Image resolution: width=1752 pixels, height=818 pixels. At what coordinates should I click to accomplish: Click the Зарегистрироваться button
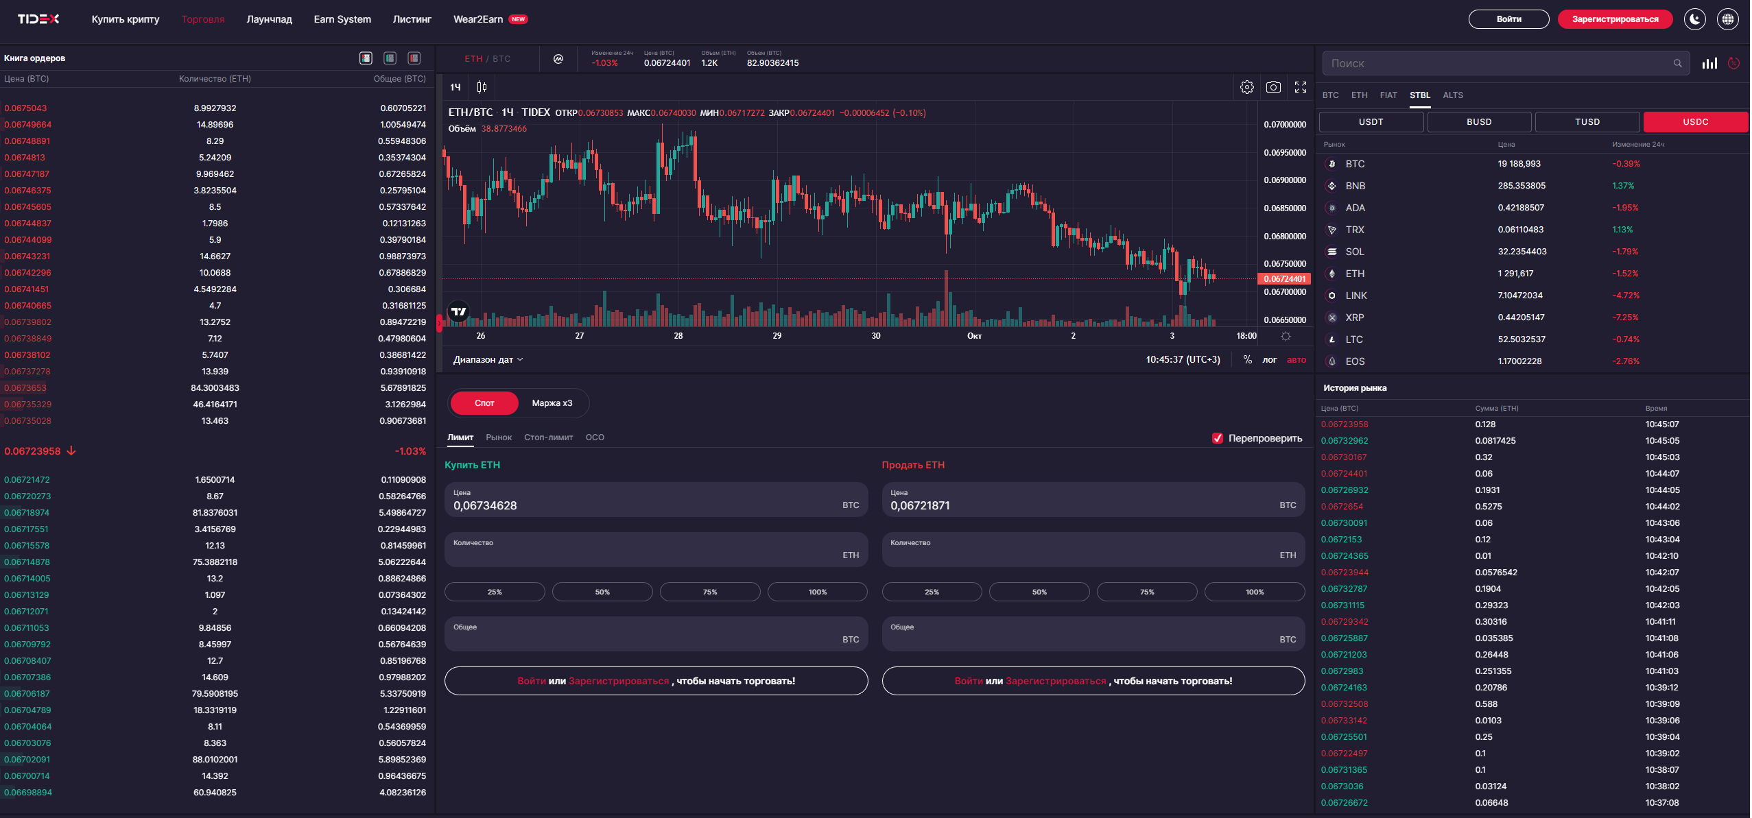(1613, 19)
